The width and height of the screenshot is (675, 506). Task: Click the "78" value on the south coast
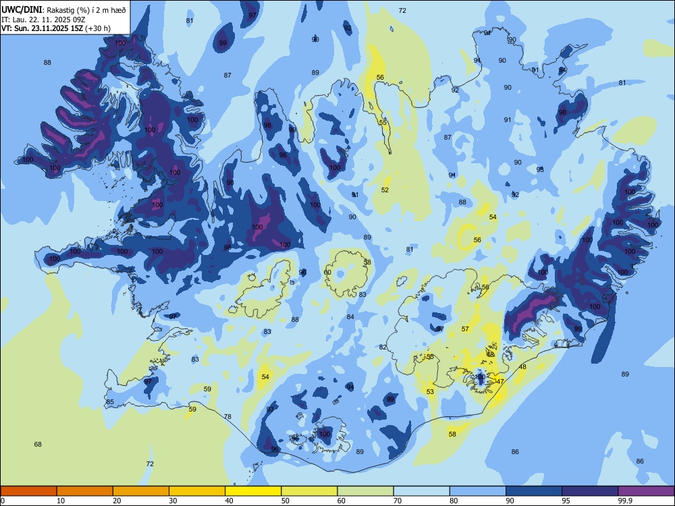[x=227, y=416]
